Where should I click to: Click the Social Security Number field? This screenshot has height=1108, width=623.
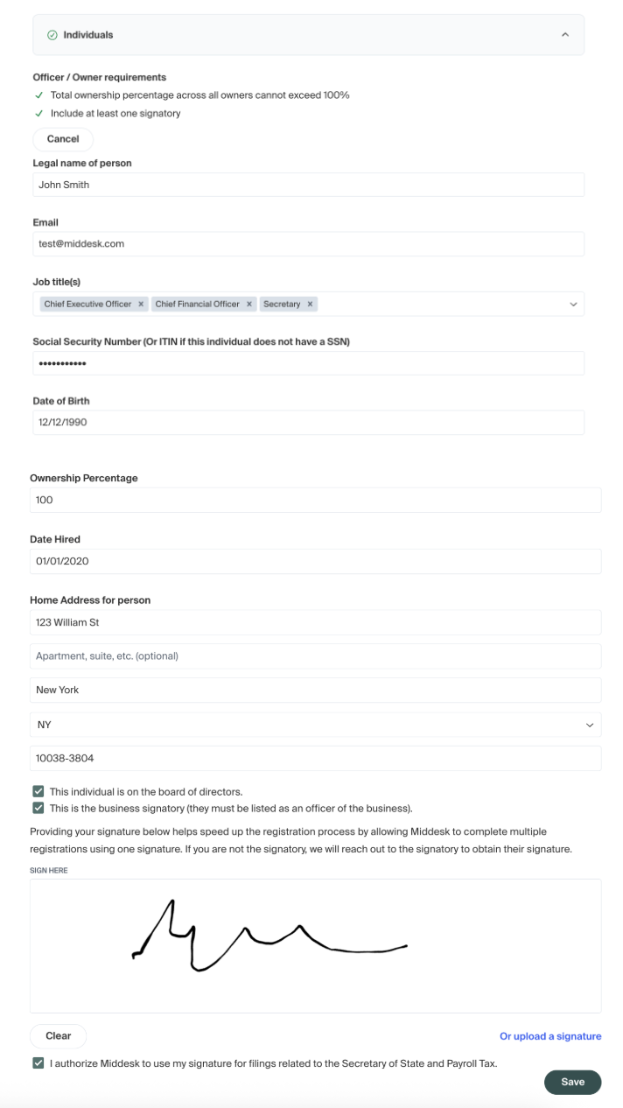tap(308, 363)
